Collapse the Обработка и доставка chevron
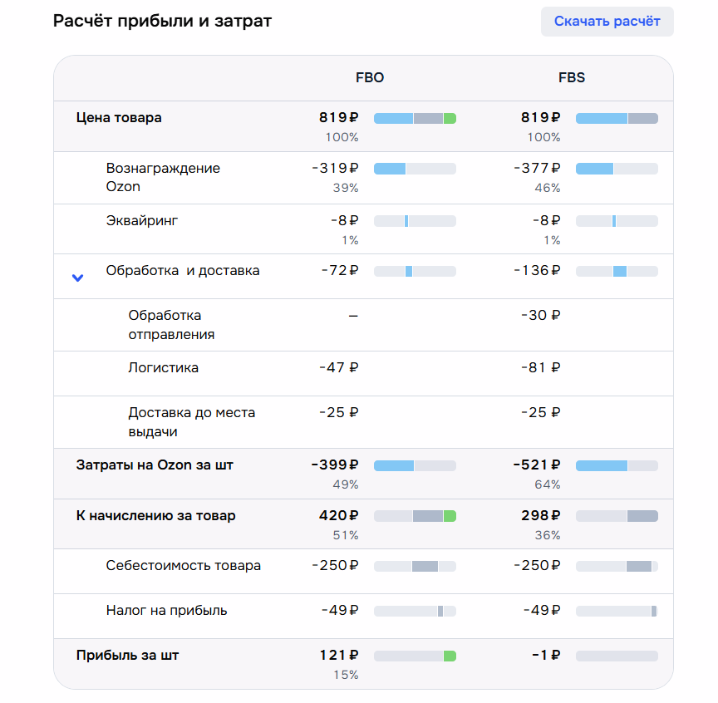 [x=78, y=278]
